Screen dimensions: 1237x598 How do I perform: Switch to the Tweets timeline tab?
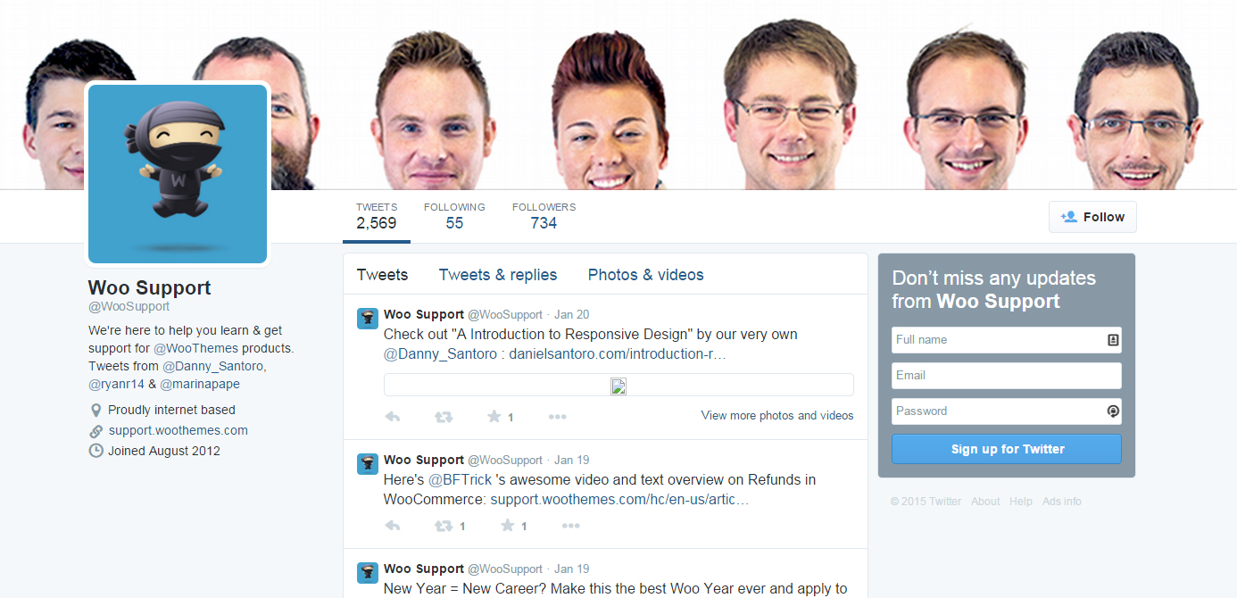tap(383, 275)
